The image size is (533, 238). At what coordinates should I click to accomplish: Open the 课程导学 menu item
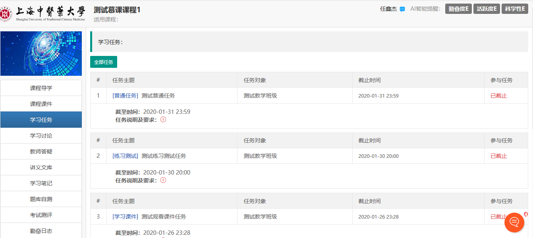(41, 88)
